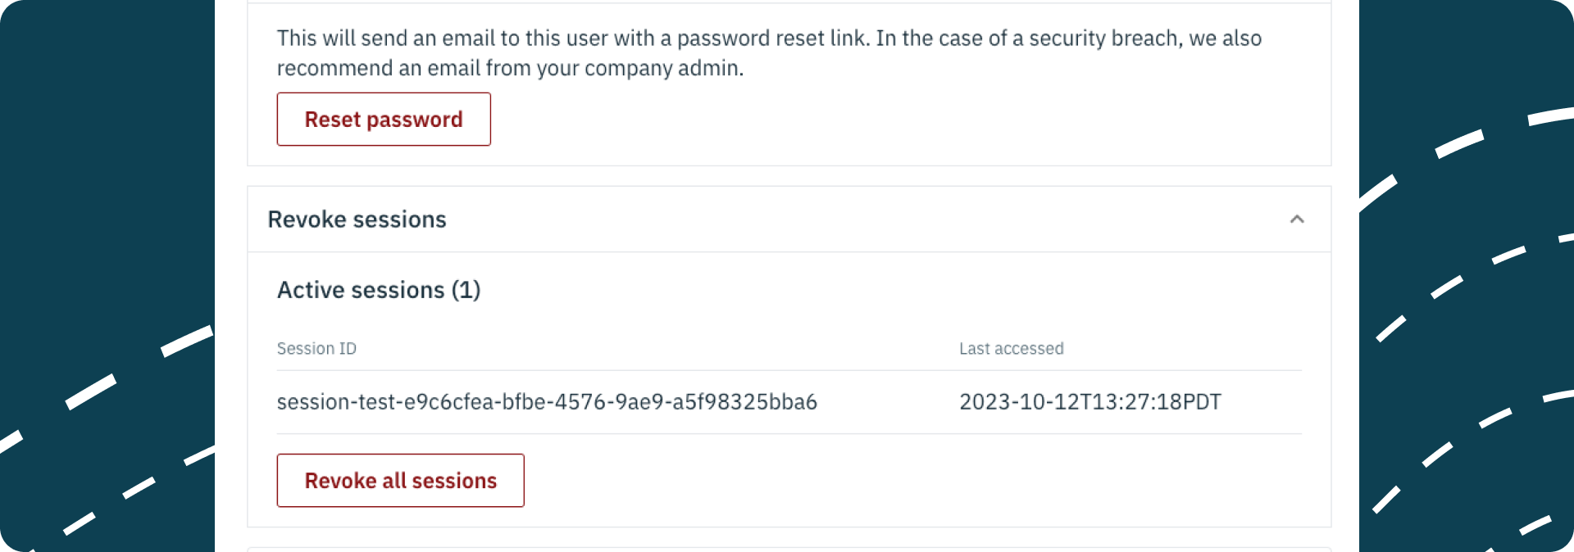The width and height of the screenshot is (1574, 552).
Task: Select the Revoke sessions header title
Action: pos(357,219)
